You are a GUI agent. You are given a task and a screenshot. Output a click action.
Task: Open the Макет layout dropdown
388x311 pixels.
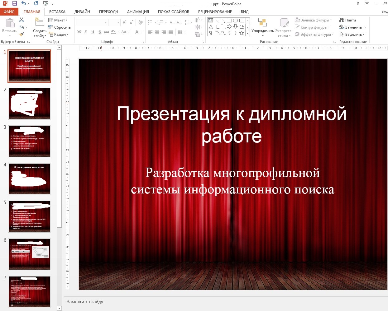click(x=58, y=20)
